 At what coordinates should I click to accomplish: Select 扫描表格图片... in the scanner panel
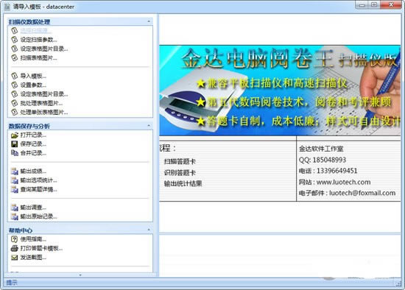coord(39,58)
